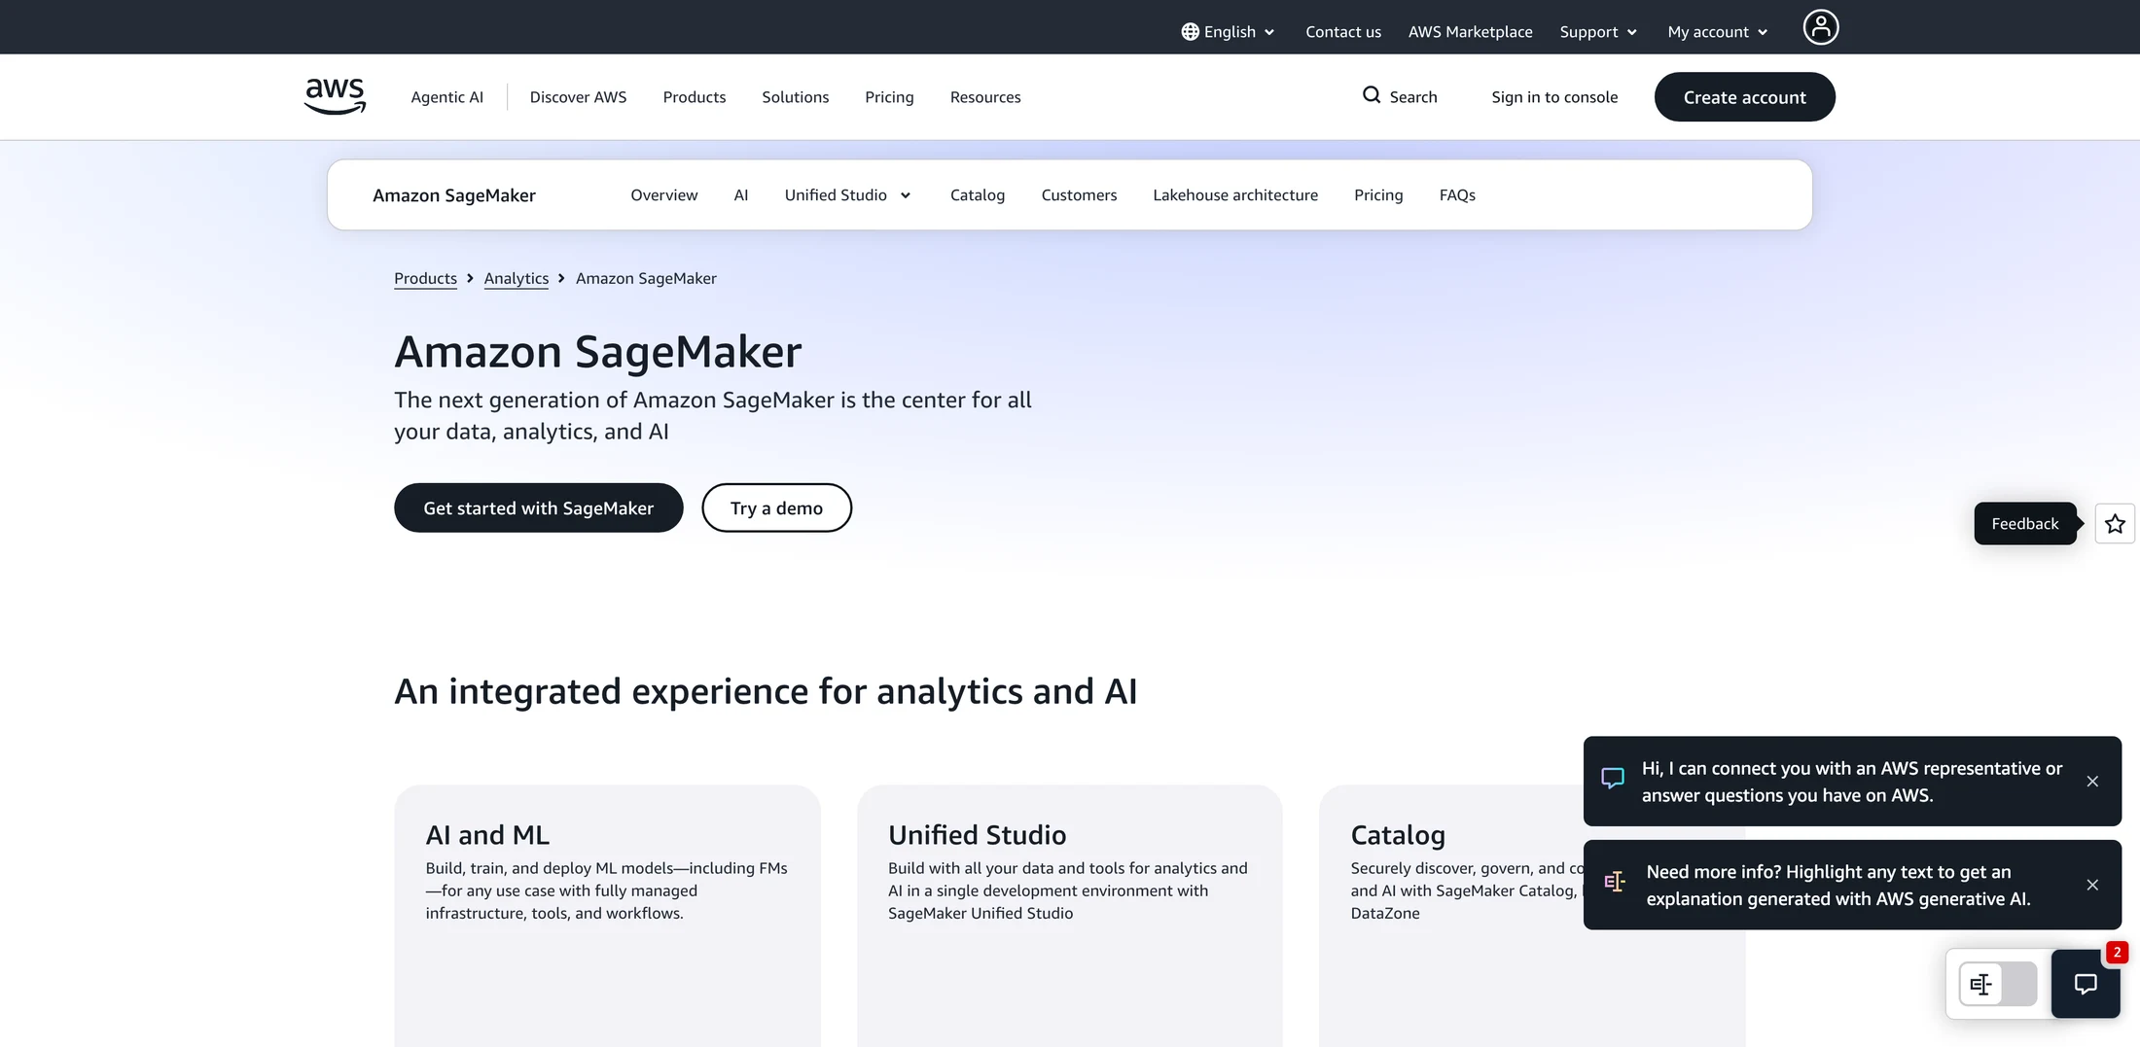Image resolution: width=2140 pixels, height=1047 pixels.
Task: Click the Amazon SageMaker title in sub-navigation
Action: 454,195
